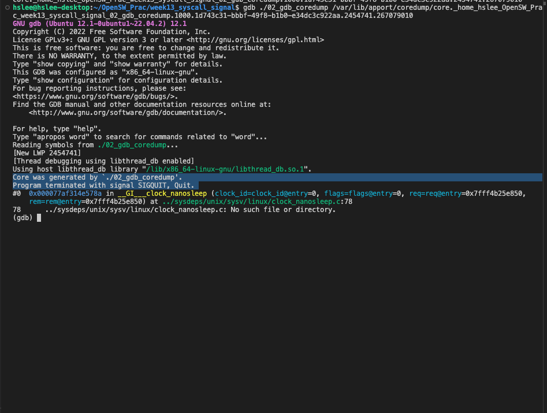Screen dimensions: 547x413
Task: Click the GPL license URL http://gnu.org/licenses/gpl.html
Action: pos(255,40)
